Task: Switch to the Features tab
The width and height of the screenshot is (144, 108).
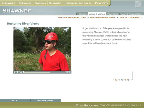Action: 113,14
